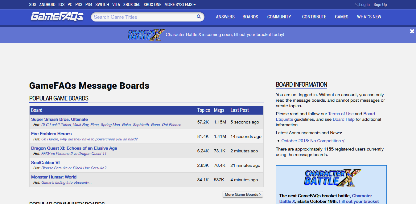Screen dimensions: 416x204
Task: Click the 1.41M messages cell
Action: click(x=220, y=136)
